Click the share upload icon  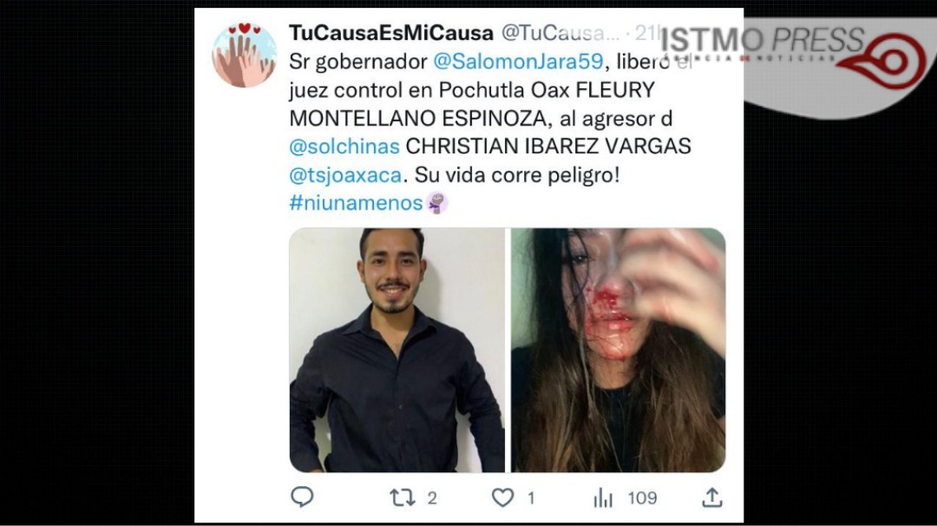(711, 497)
